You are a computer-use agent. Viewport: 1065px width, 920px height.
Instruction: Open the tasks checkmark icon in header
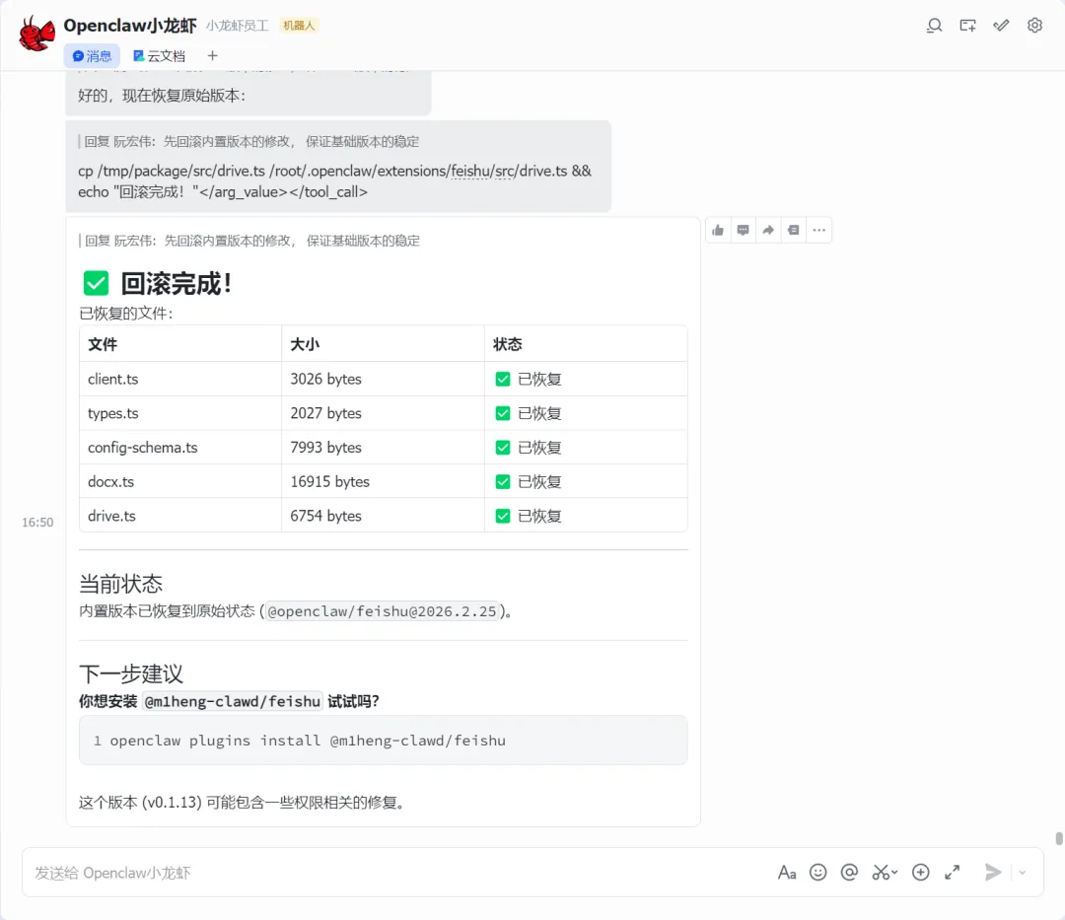(1001, 26)
